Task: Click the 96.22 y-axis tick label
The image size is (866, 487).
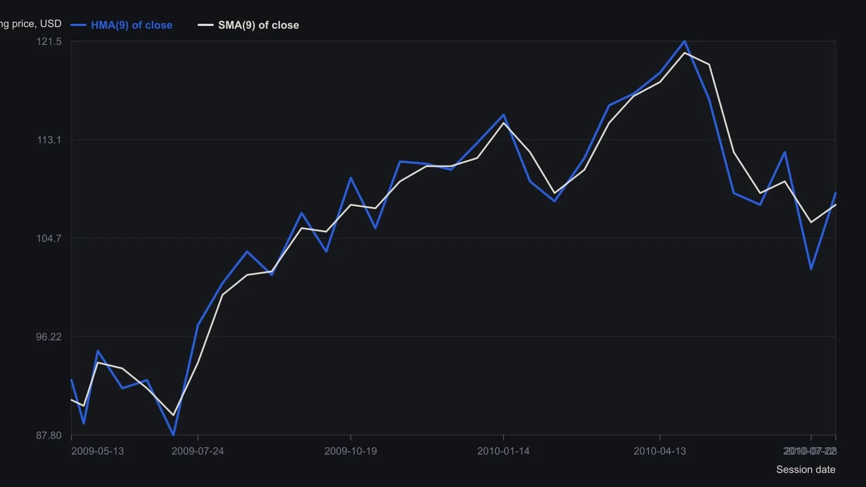Action: point(49,337)
